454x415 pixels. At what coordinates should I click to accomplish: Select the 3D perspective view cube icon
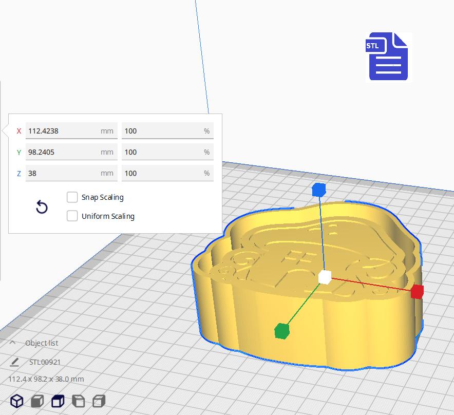[16, 401]
